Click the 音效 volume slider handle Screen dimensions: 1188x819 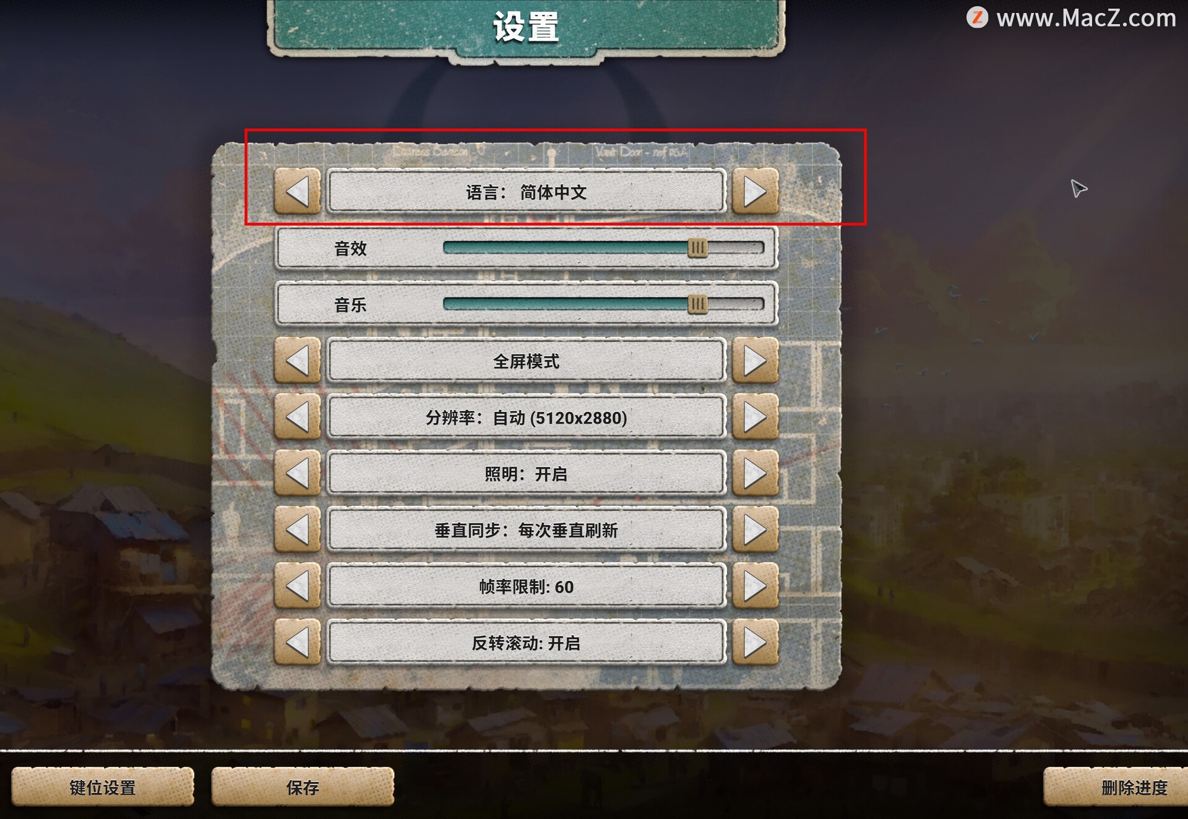[x=697, y=248]
